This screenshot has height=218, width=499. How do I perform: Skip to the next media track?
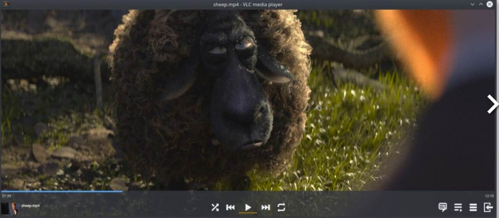266,208
